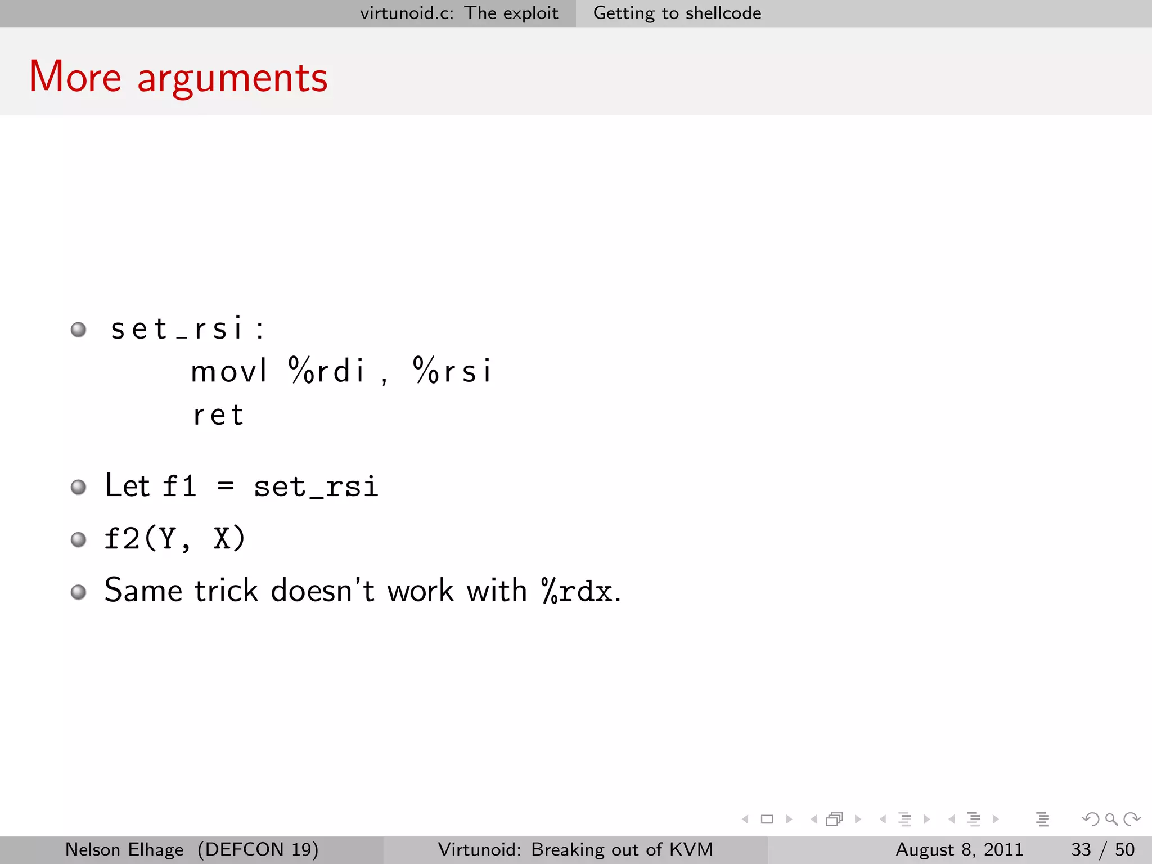Go to the previous slide with the left arrow
The image size is (1152, 864).
click(x=745, y=820)
